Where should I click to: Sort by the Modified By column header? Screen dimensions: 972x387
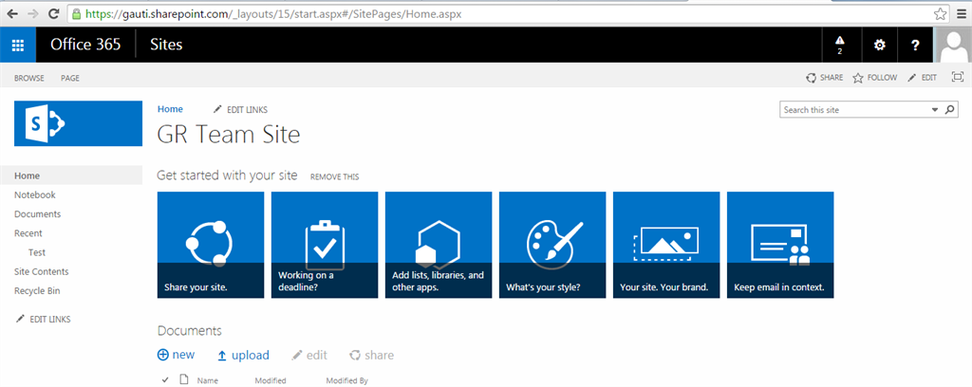pos(347,380)
